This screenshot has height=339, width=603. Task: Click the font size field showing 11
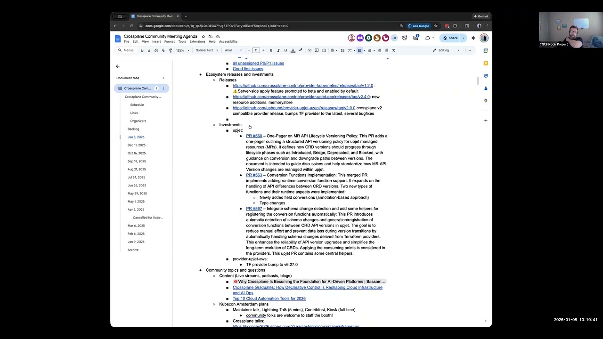[x=256, y=50]
